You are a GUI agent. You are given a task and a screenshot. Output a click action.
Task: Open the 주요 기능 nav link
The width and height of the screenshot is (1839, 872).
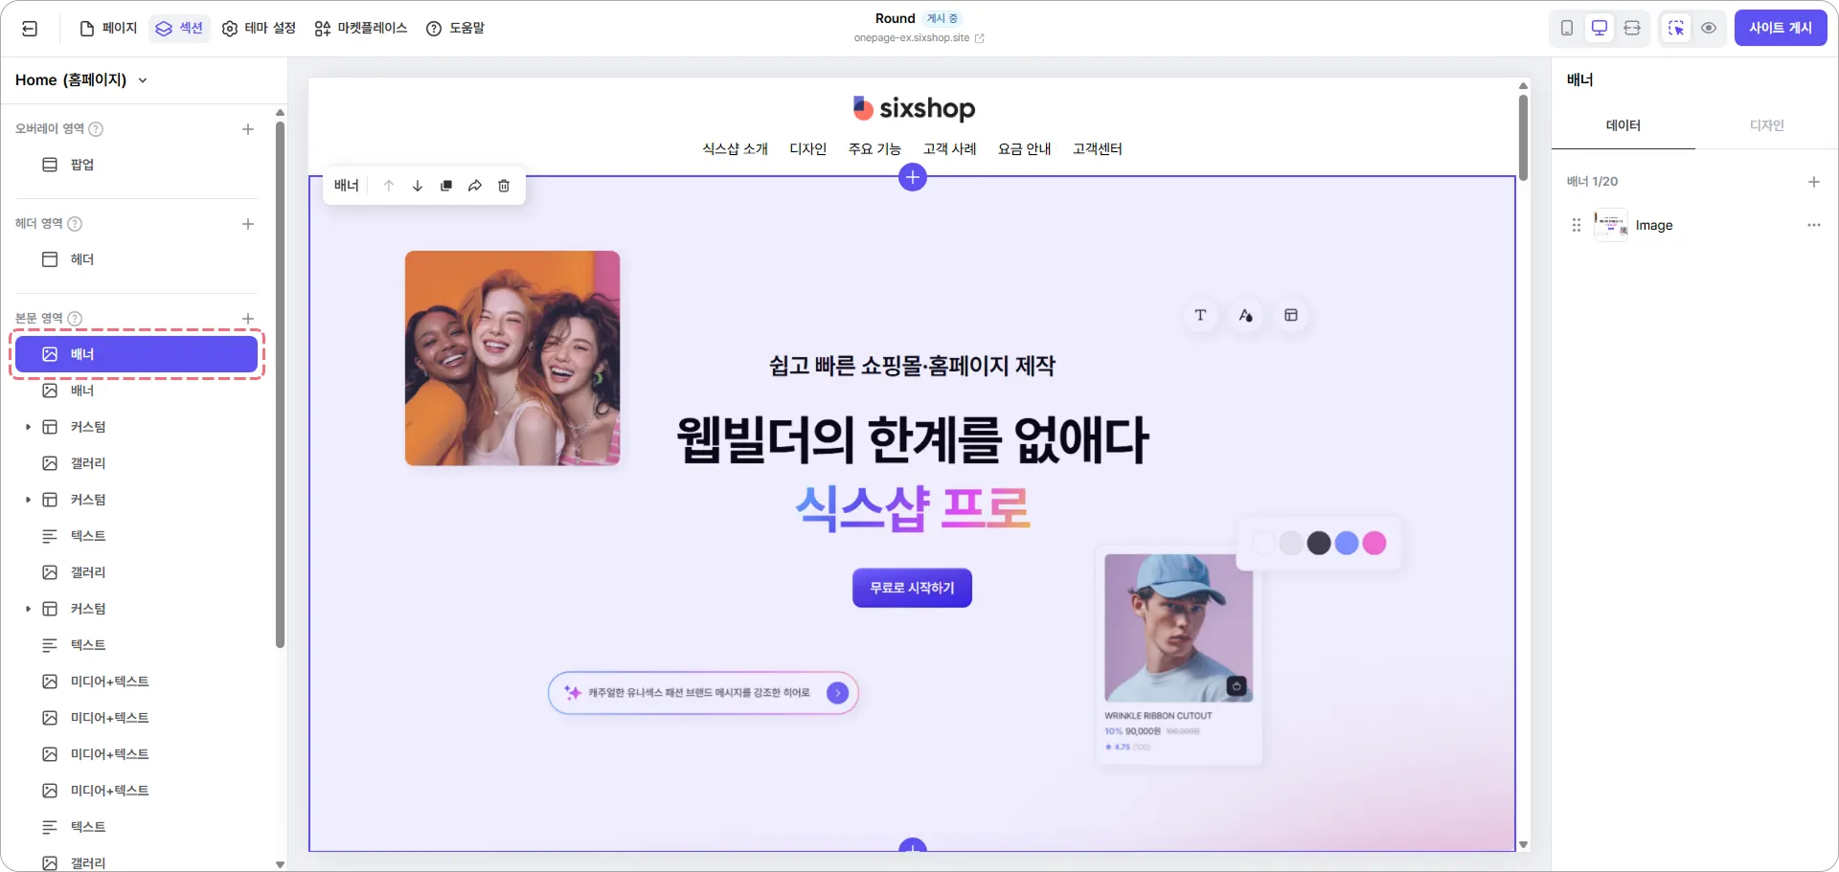874,149
